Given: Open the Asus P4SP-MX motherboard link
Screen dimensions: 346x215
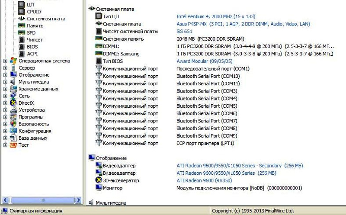Looking at the screenshot, I should coord(243,24).
